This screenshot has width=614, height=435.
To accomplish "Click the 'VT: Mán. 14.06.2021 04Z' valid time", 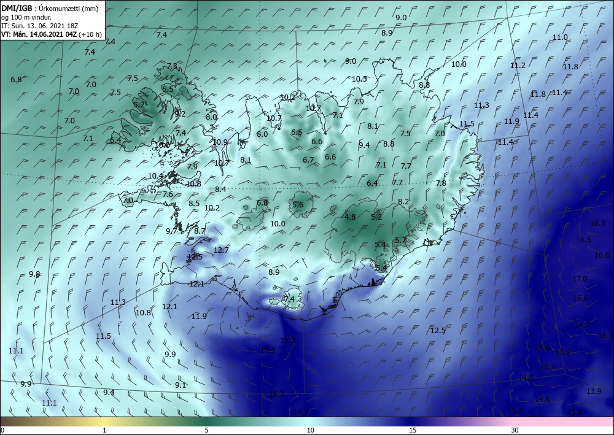I will click(39, 34).
